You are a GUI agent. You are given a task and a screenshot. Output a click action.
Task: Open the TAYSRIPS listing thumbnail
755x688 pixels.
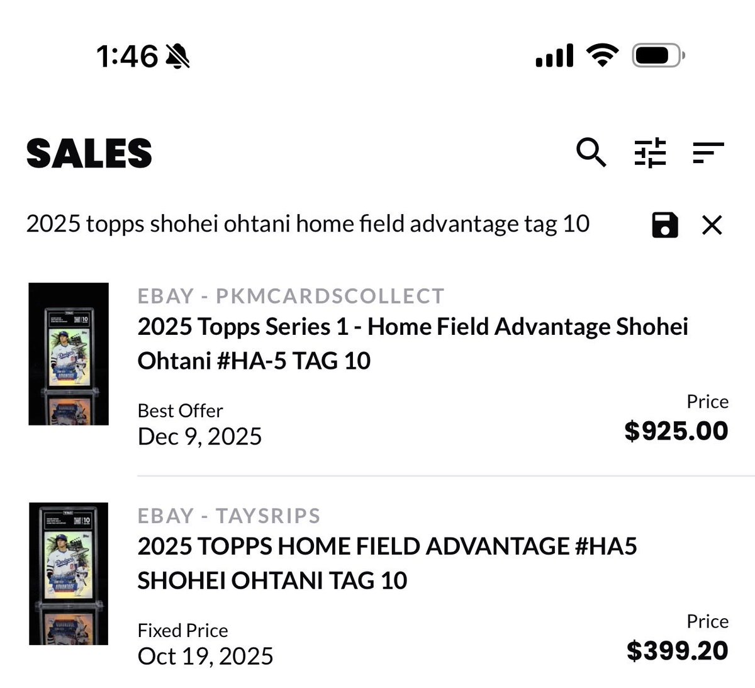coord(69,573)
